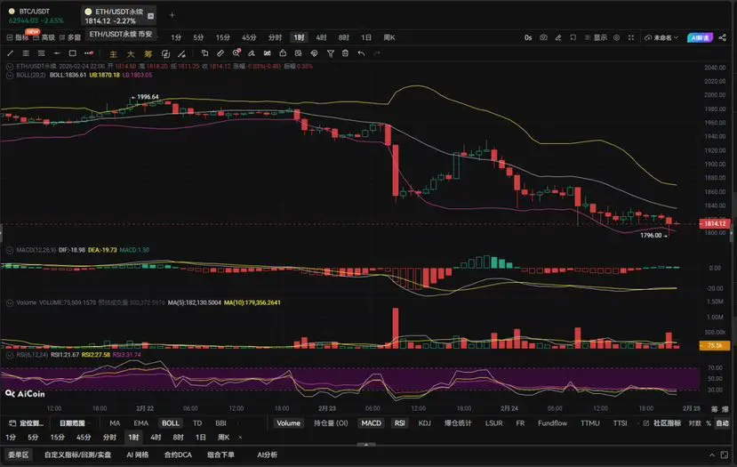737x467 pixels.
Task: Collapse the ETH/USDT永续 main chart legend
Action: [x=10, y=67]
